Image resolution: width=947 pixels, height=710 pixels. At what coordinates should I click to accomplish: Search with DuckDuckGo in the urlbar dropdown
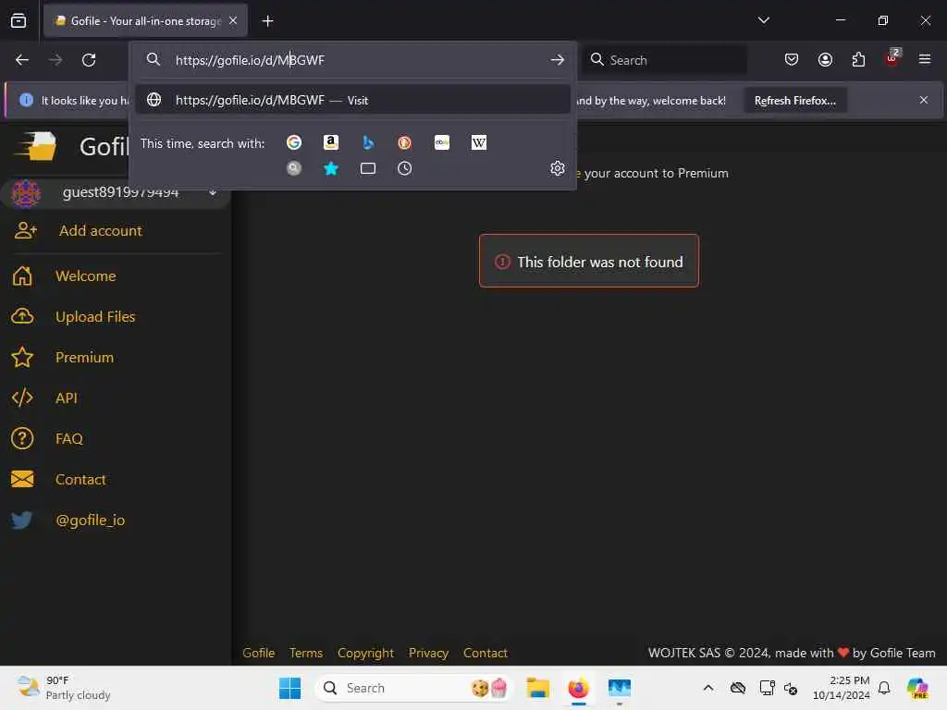[x=405, y=142]
